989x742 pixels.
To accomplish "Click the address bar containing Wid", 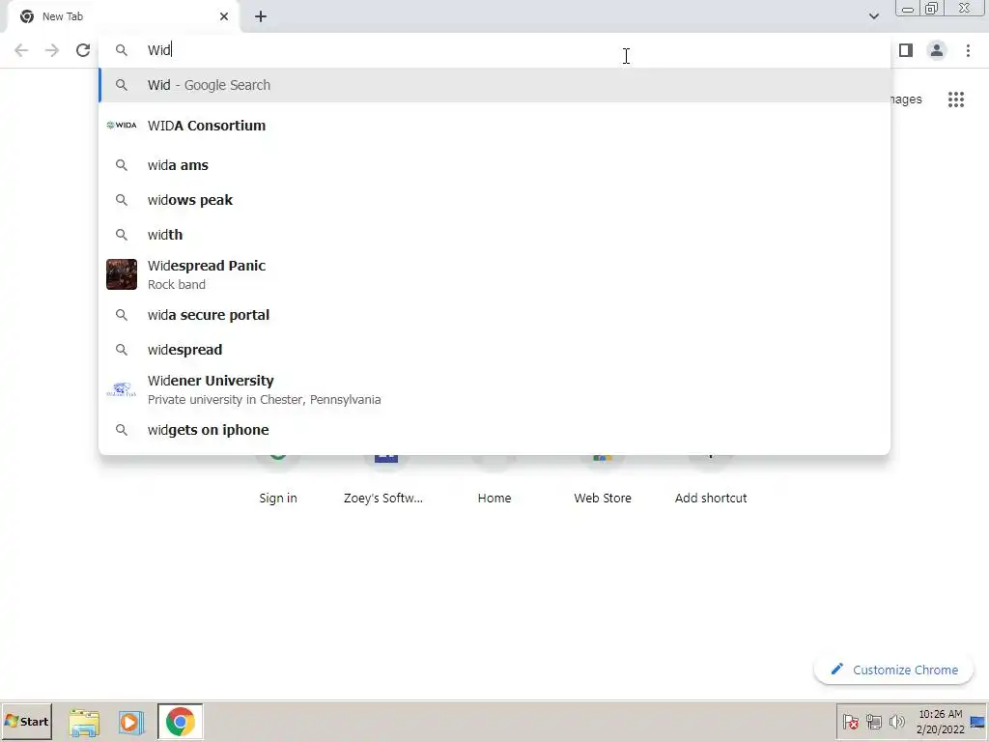I will coord(494,50).
